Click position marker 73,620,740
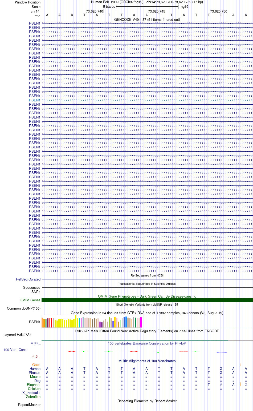 tap(95, 11)
